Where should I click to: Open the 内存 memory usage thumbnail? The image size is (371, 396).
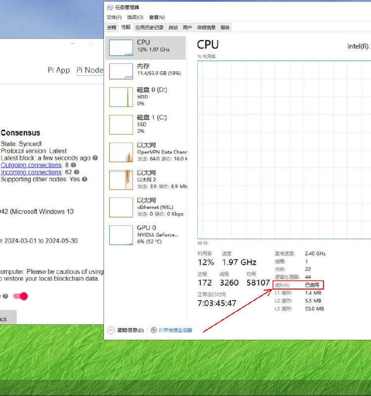(121, 71)
